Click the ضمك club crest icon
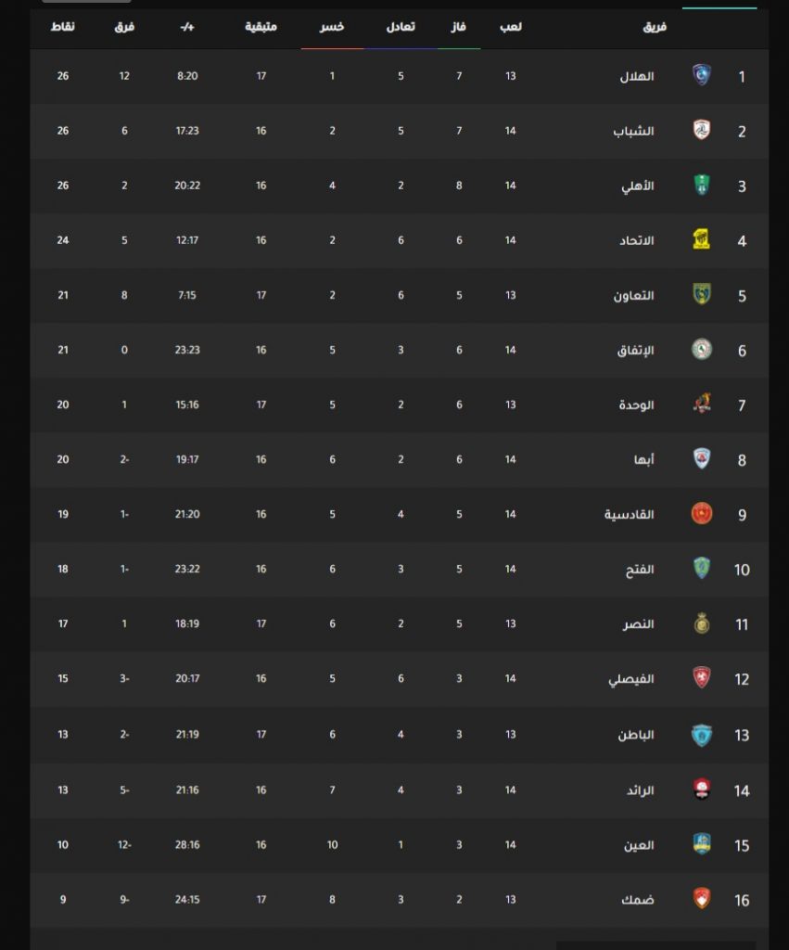 (x=702, y=899)
